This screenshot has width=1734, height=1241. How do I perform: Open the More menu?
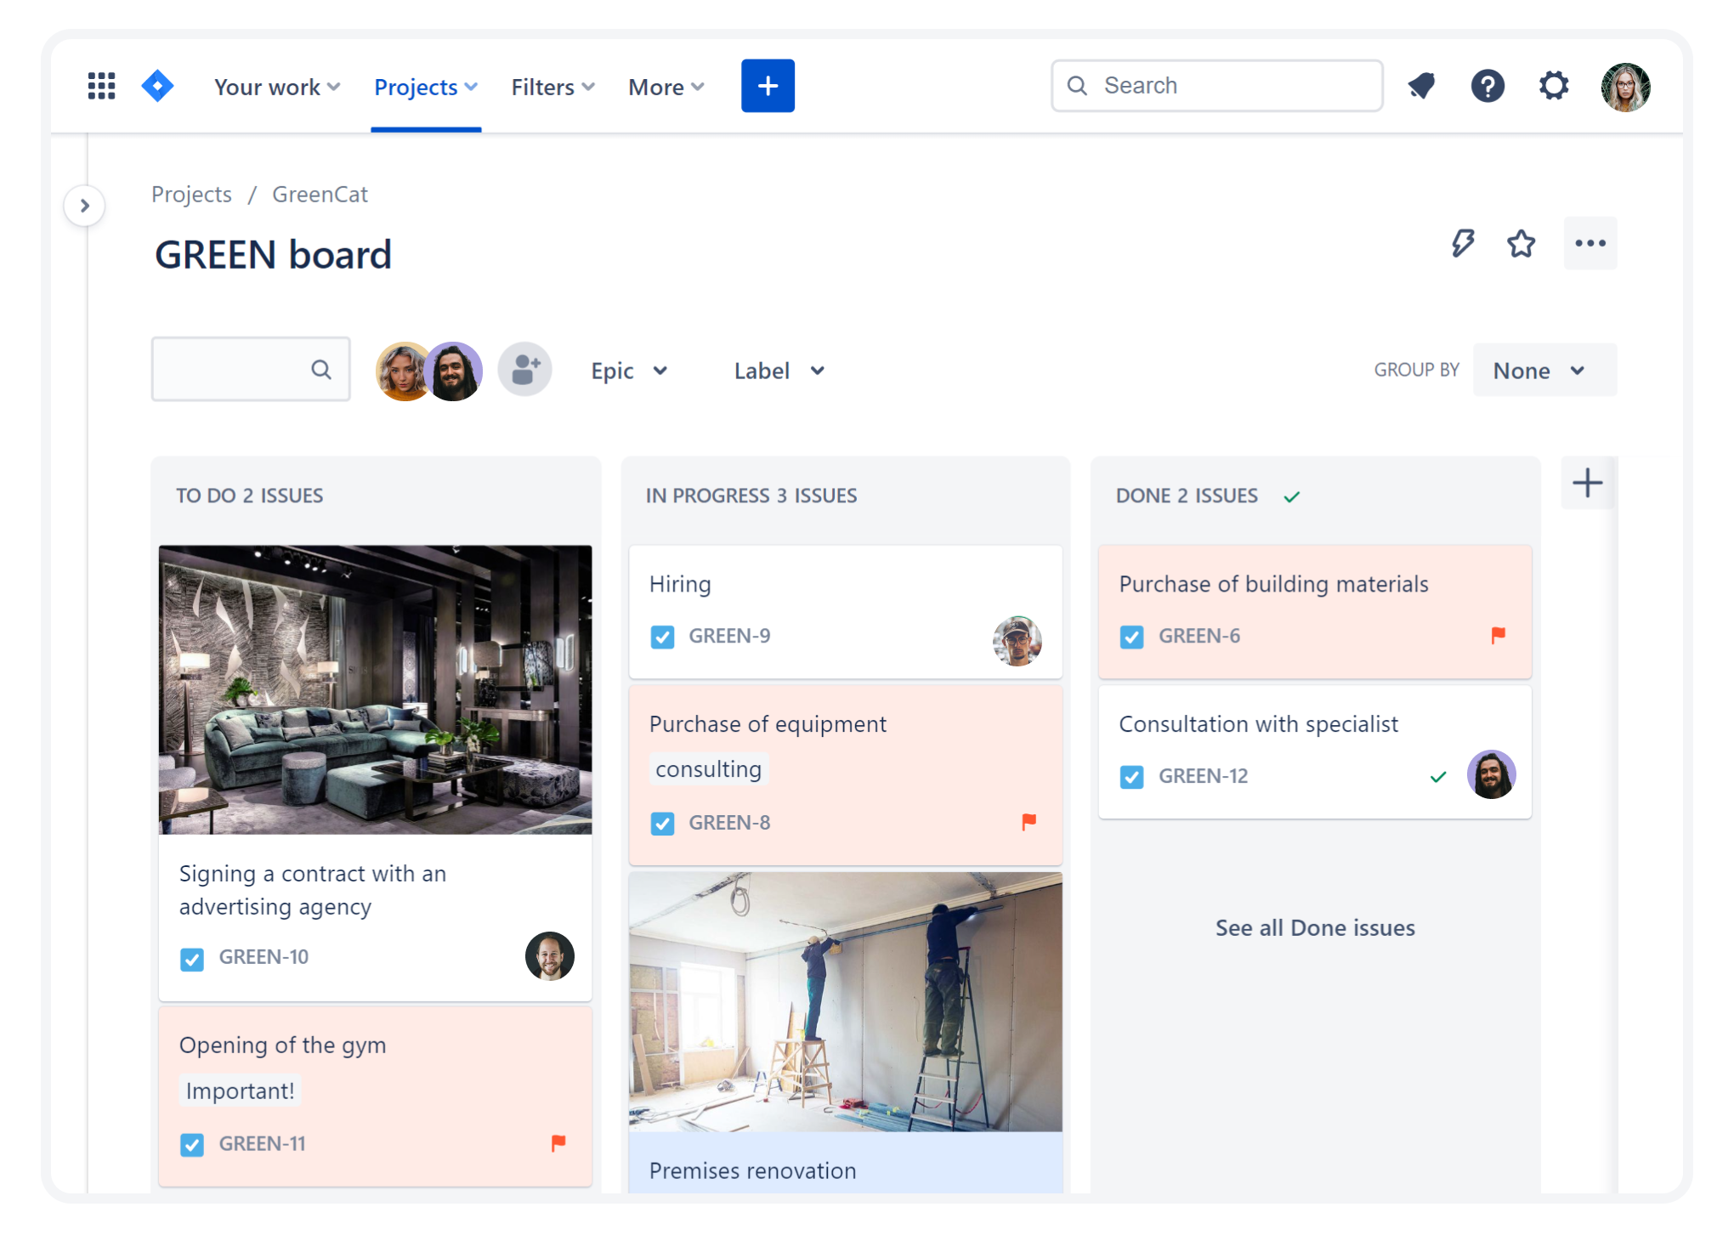tap(666, 87)
